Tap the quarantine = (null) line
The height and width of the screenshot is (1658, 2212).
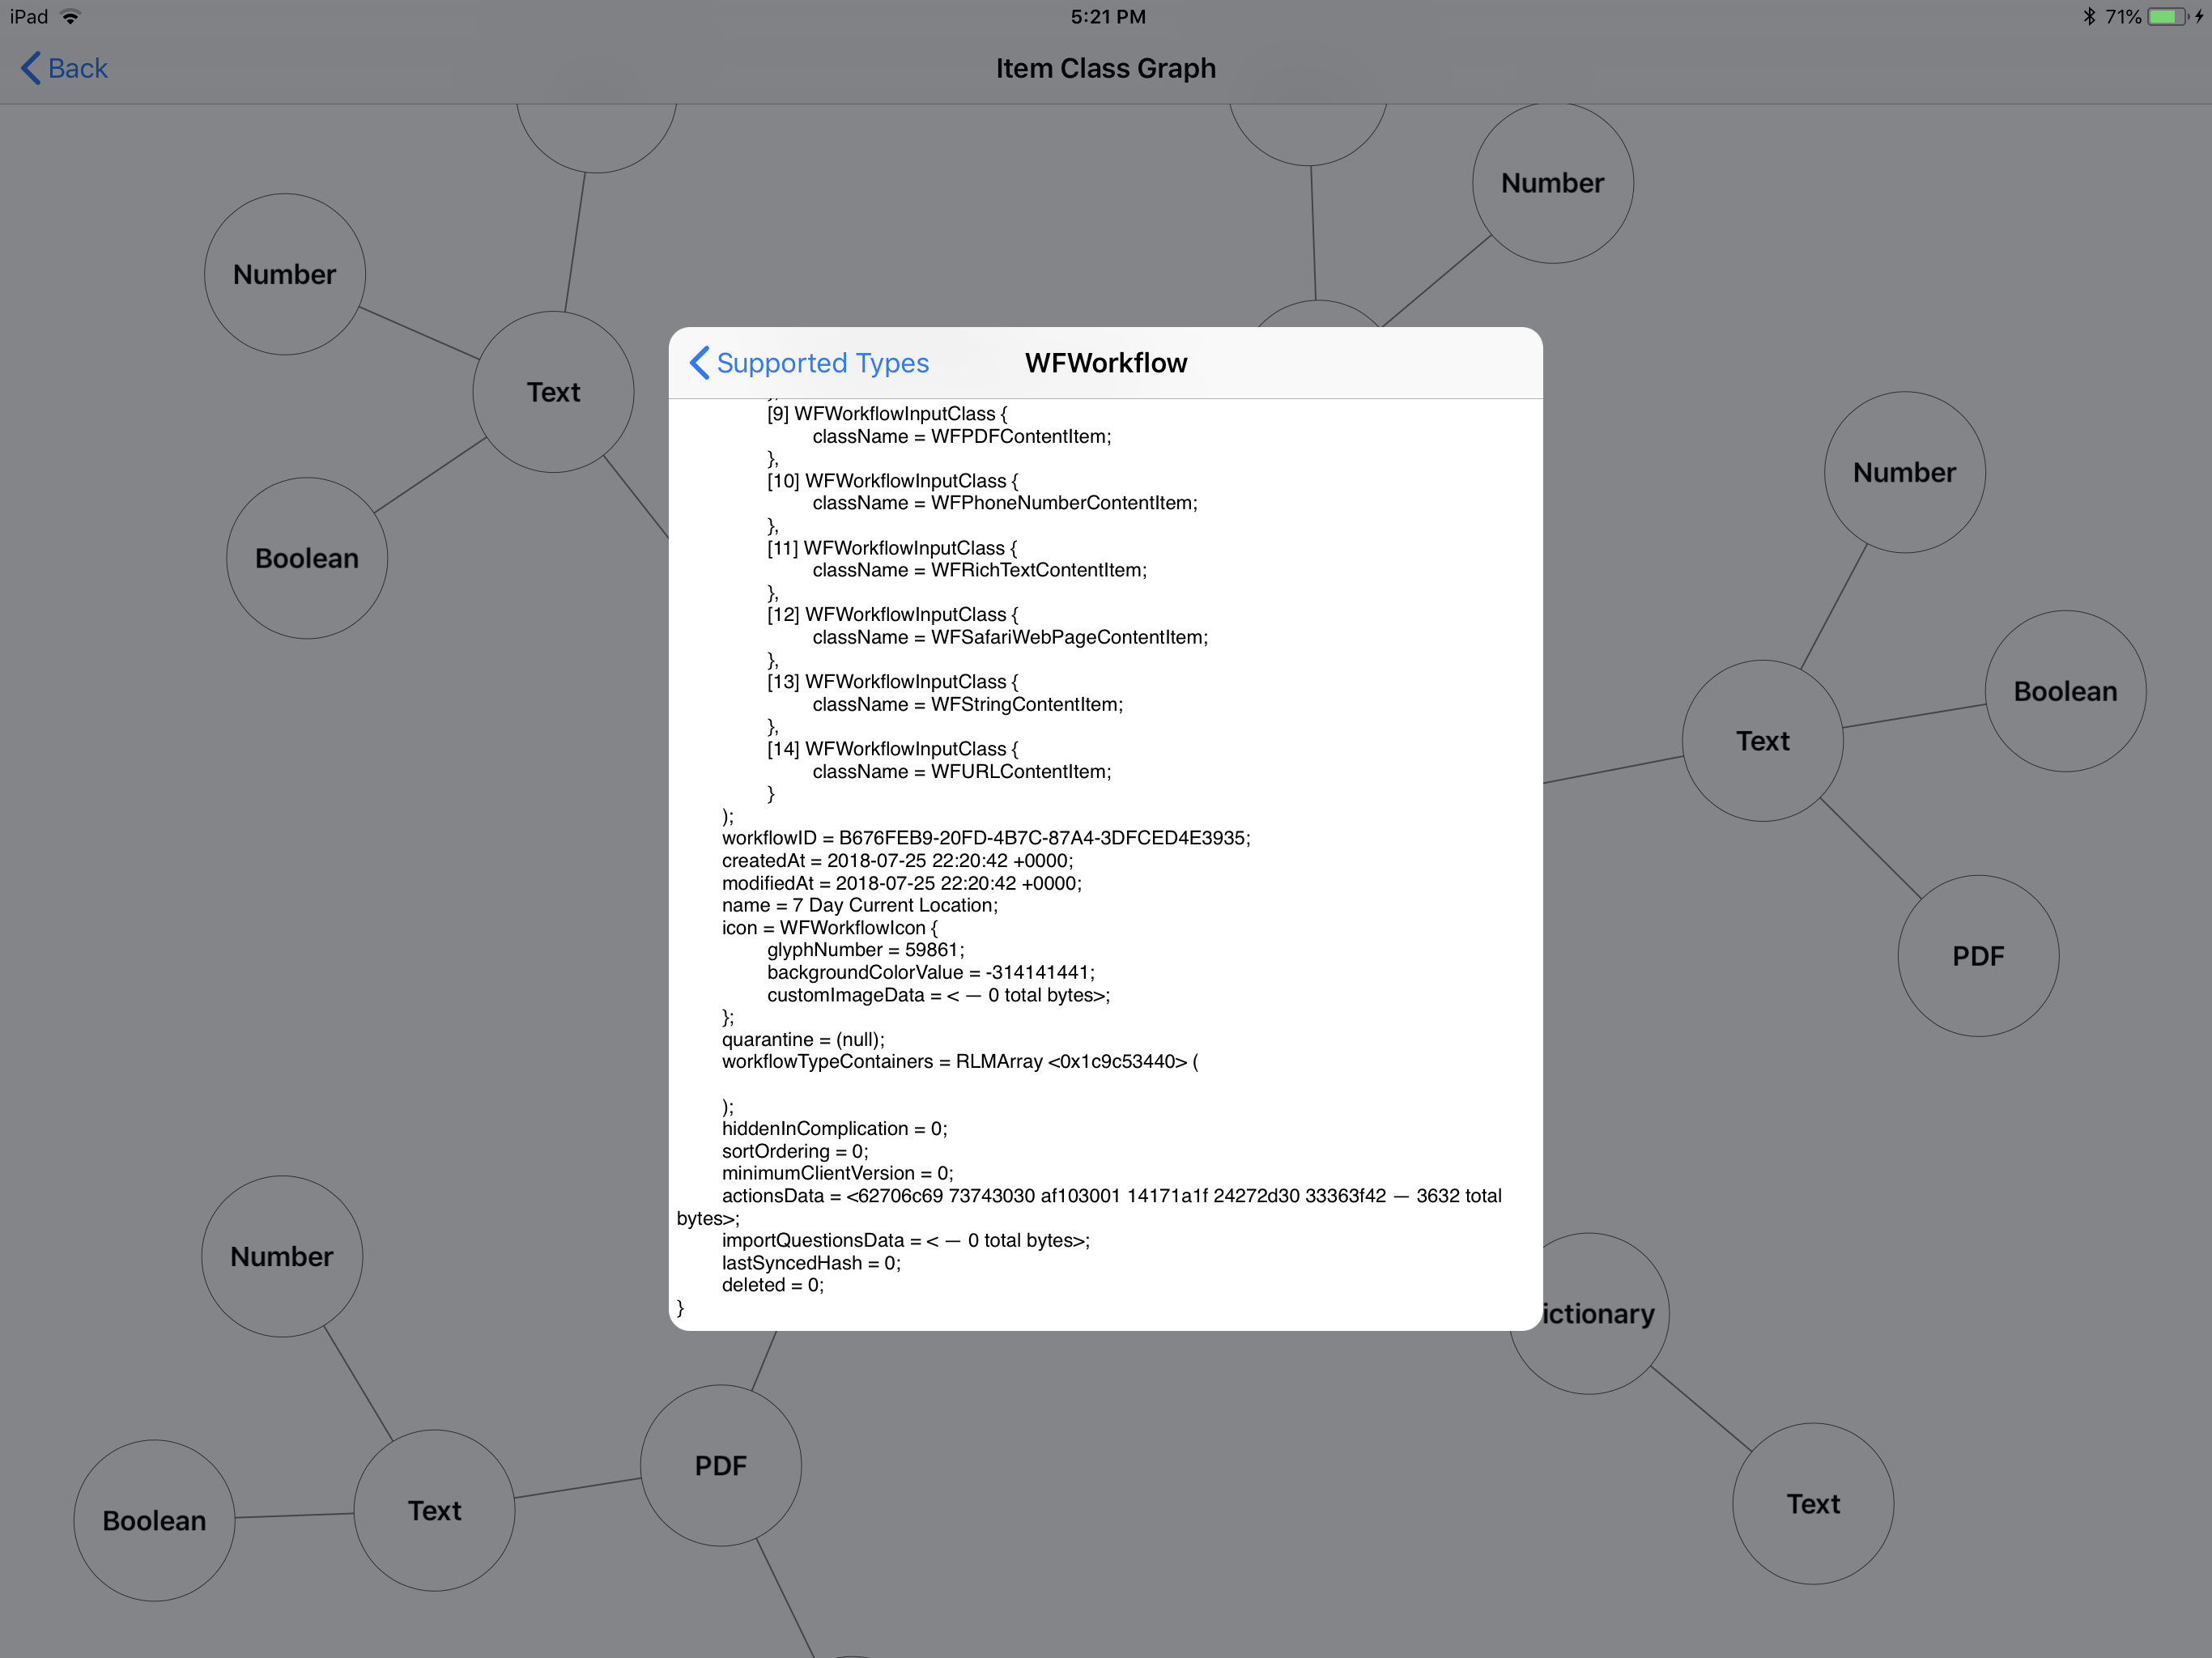(803, 1039)
